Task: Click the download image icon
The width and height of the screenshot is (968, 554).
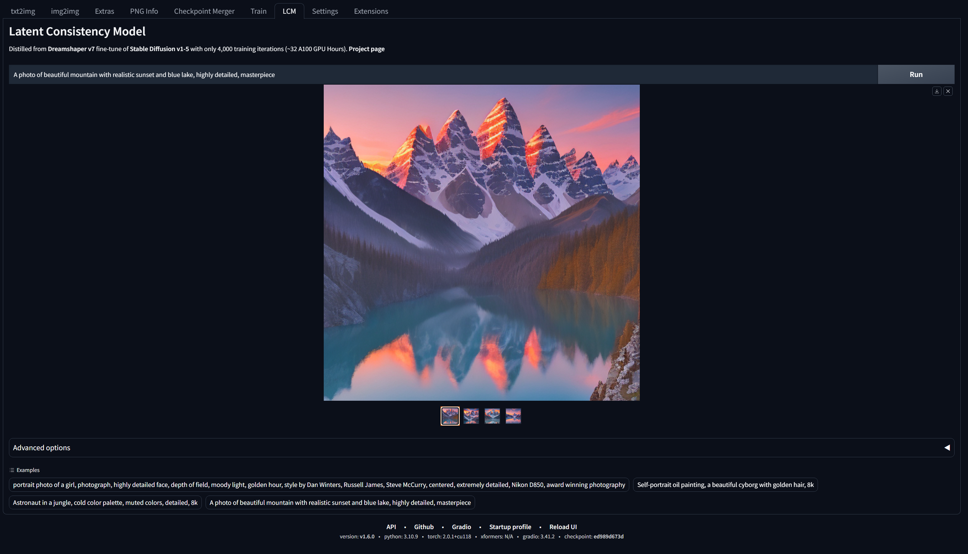Action: coord(936,91)
